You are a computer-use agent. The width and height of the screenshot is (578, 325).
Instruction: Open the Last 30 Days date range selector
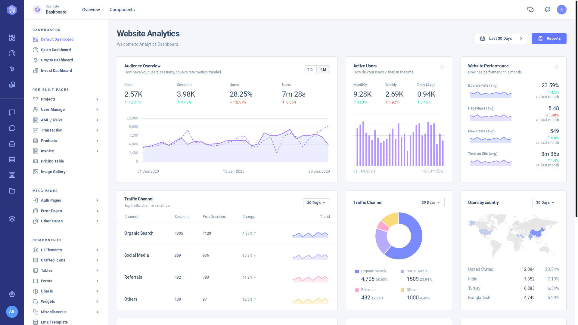pos(500,39)
